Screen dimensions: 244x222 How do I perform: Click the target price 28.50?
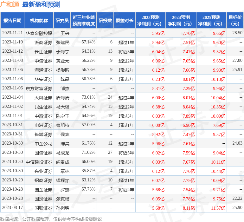pyautogui.click(x=237, y=33)
